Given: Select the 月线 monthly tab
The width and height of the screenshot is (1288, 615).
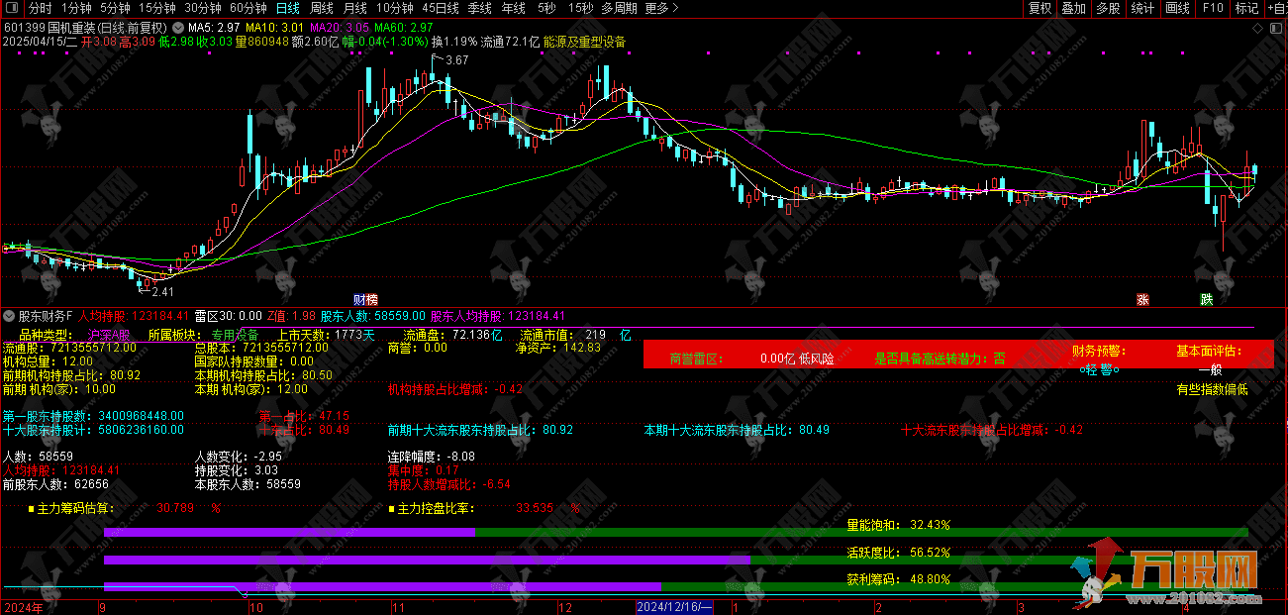Looking at the screenshot, I should 354,8.
